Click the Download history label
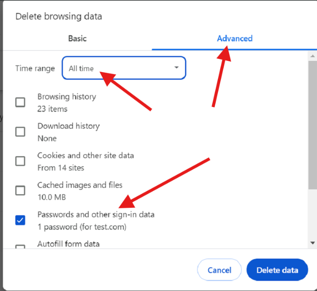 pos(68,126)
